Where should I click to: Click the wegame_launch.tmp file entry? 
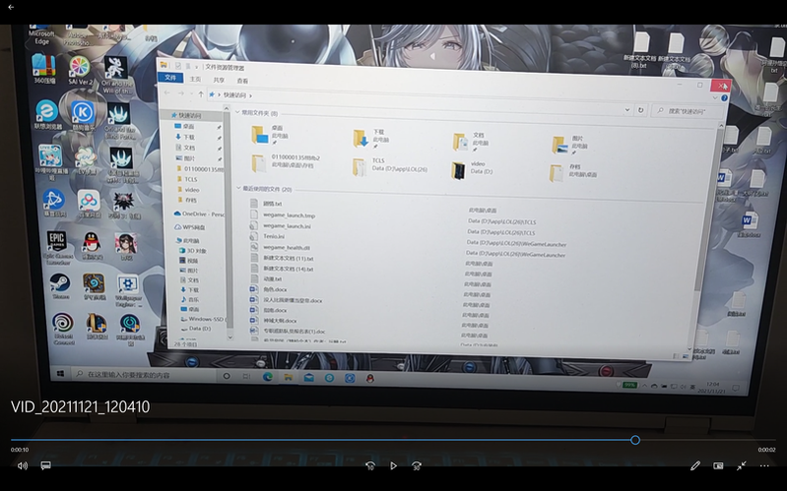pos(289,215)
